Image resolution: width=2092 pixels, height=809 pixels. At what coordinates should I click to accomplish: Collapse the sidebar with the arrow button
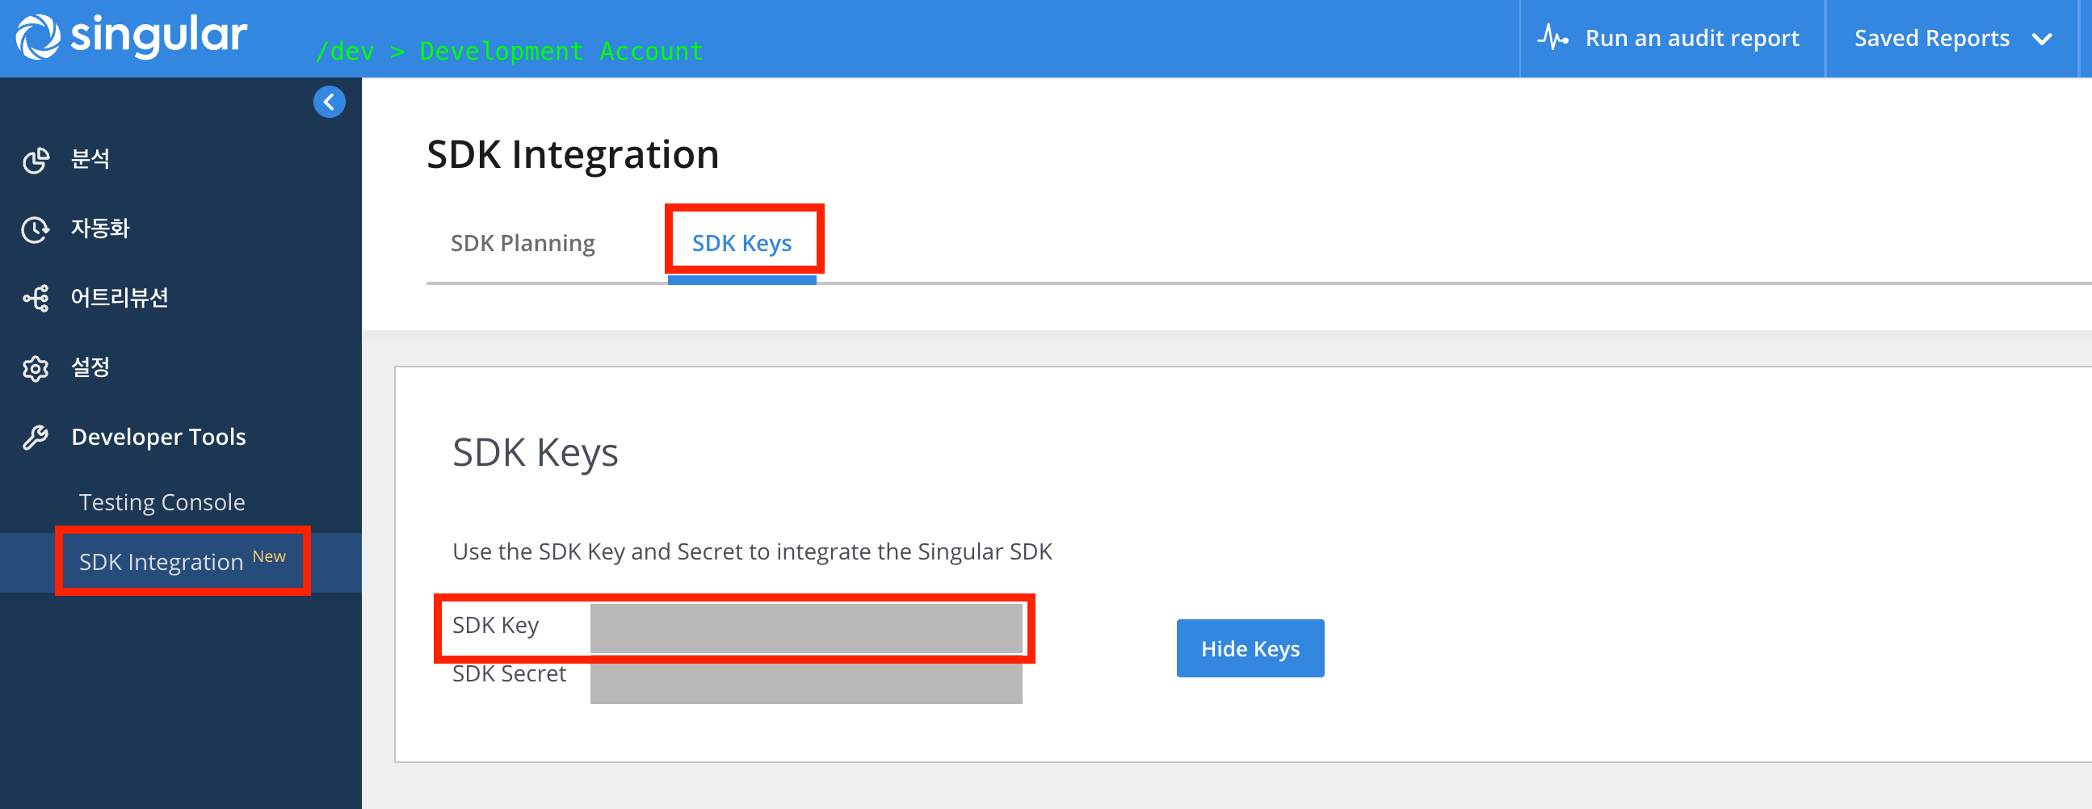(x=329, y=103)
